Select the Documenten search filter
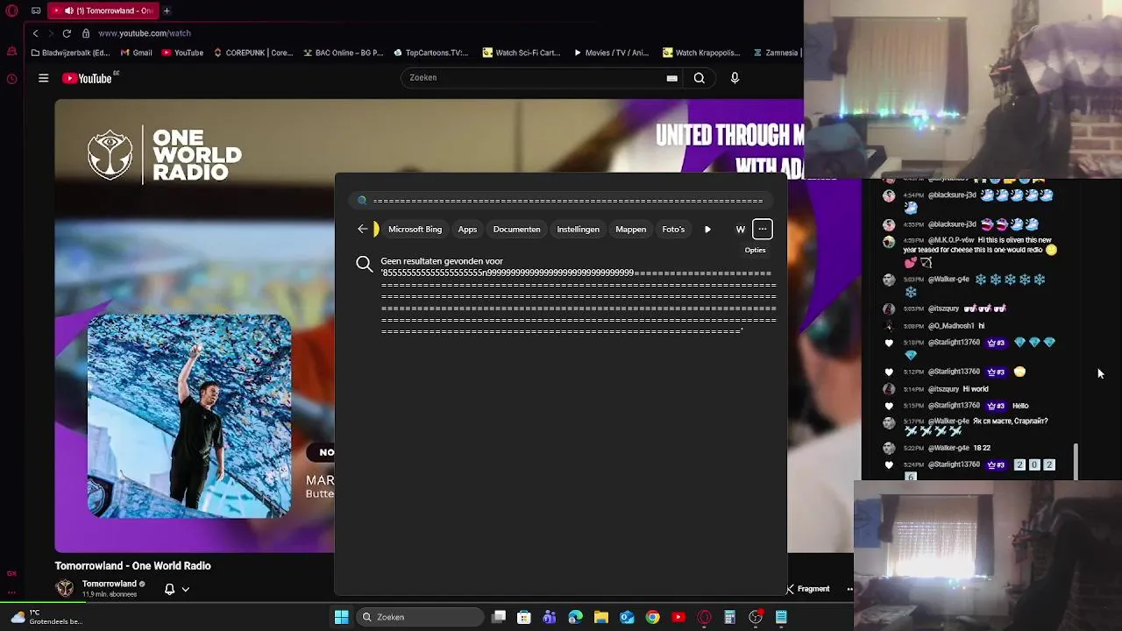The height and width of the screenshot is (631, 1122). [516, 230]
